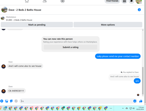
Task: Choose a sticker with the sticker icon
Action: (x=11, y=101)
